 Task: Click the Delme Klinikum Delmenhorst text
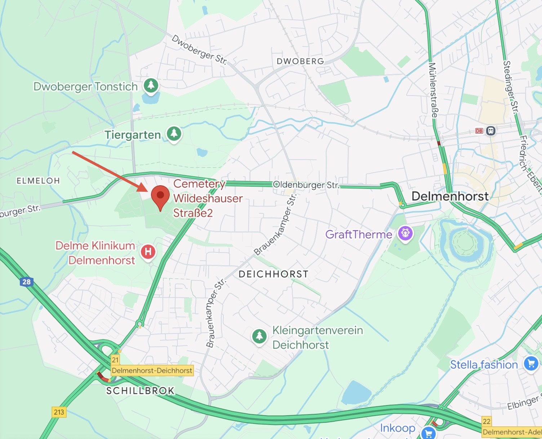pos(95,253)
